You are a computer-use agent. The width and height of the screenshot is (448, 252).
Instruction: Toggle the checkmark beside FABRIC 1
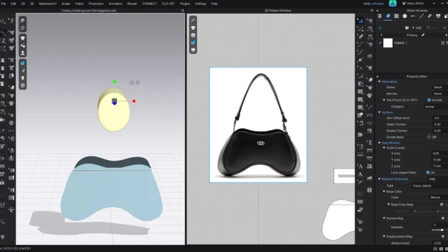pyautogui.click(x=380, y=43)
